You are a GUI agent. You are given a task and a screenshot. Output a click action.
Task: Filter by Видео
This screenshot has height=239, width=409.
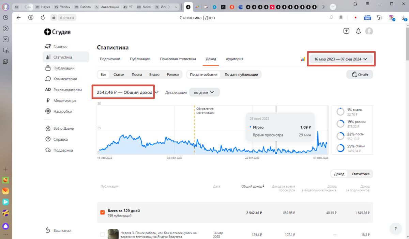point(154,75)
